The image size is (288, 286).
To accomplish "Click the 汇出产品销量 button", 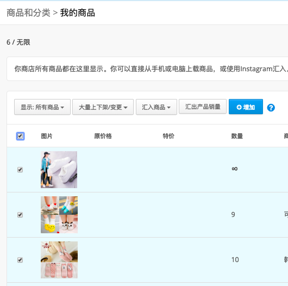I will coord(203,107).
